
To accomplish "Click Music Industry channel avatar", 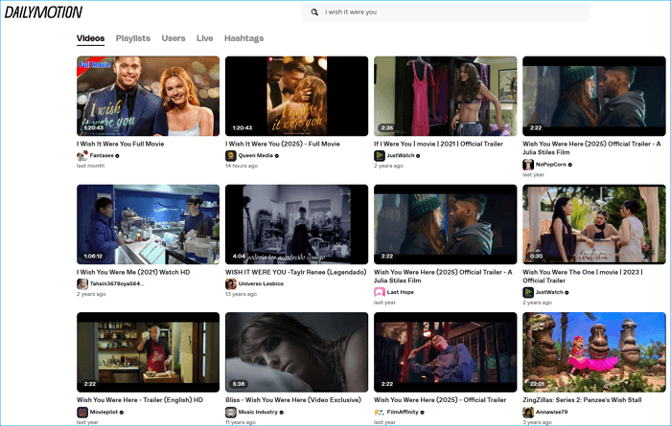I will [231, 413].
